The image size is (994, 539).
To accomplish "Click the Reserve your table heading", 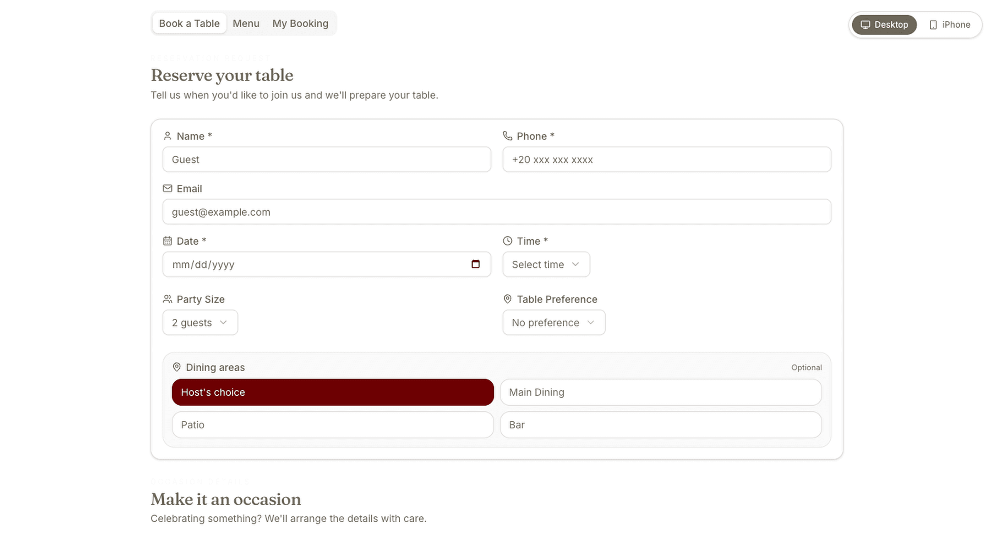I will 222,75.
